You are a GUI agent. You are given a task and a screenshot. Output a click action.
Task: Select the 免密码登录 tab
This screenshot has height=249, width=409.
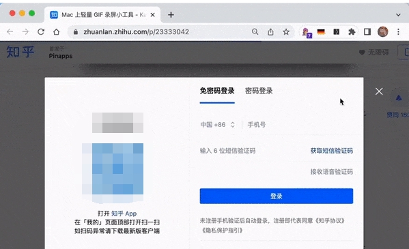click(217, 91)
